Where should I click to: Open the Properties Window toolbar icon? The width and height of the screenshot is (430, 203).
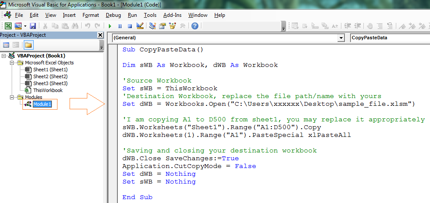[162, 26]
